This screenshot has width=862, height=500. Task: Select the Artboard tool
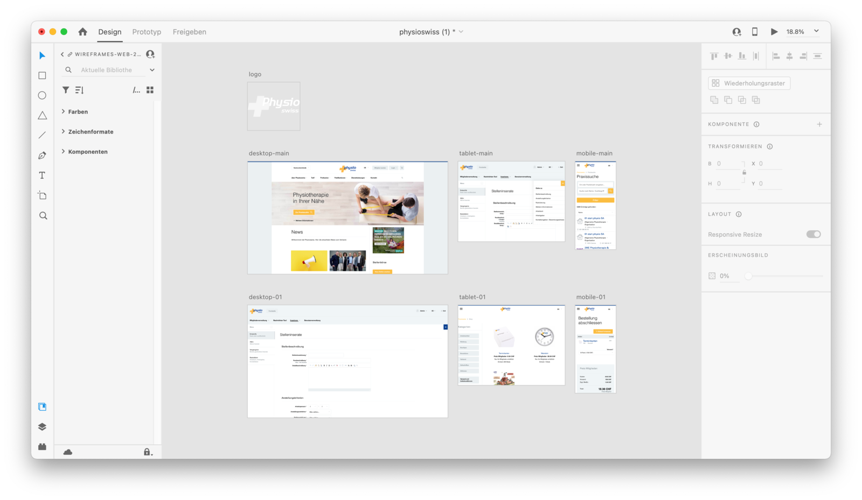41,195
